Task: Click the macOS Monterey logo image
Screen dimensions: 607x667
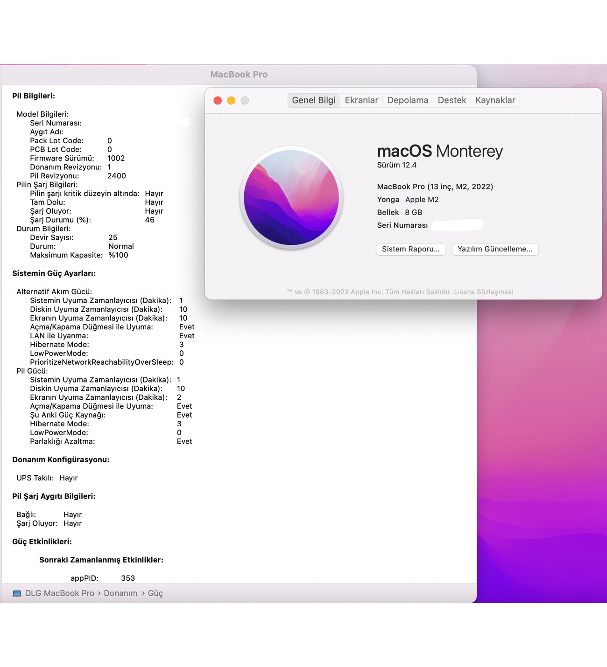Action: click(x=291, y=198)
